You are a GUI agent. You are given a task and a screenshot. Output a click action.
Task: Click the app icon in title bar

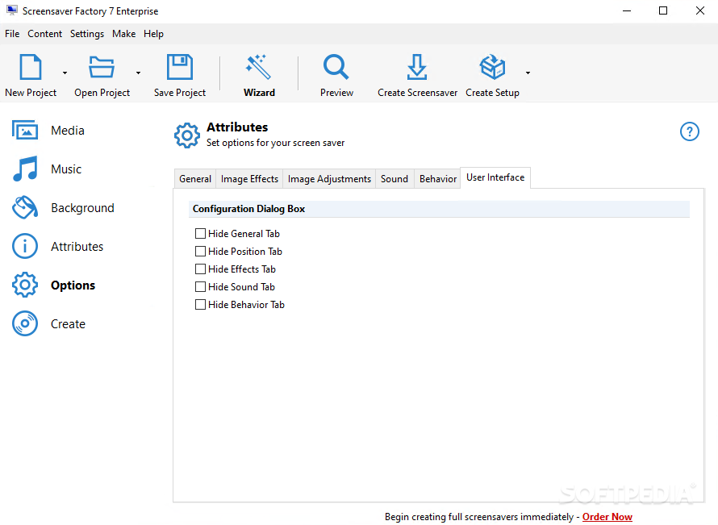12,10
